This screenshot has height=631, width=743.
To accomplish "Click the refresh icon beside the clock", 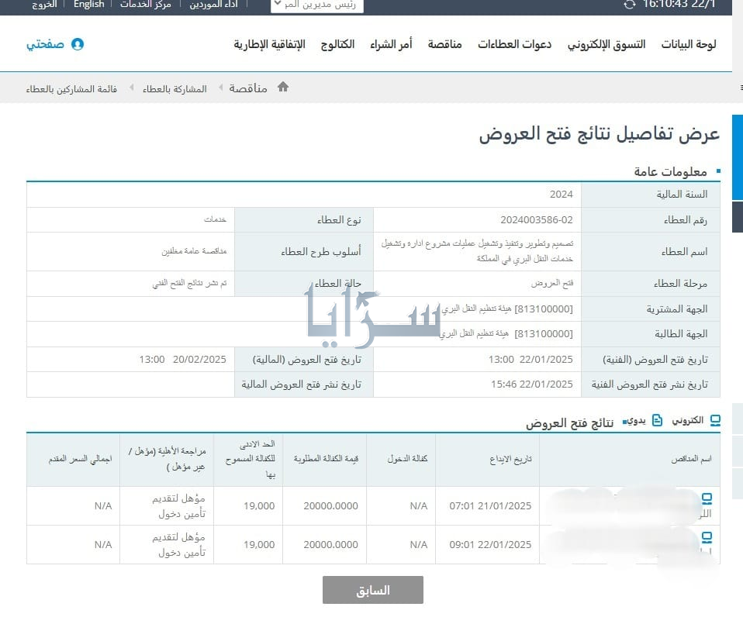I will pos(630,5).
